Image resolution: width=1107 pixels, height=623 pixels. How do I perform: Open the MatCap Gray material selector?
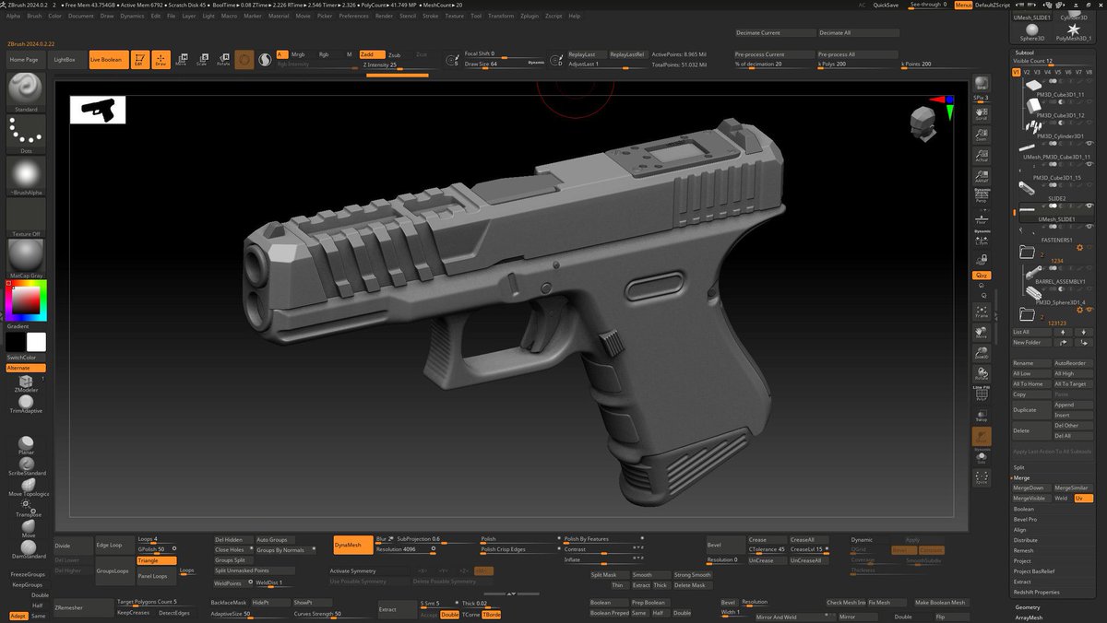pyautogui.click(x=26, y=258)
